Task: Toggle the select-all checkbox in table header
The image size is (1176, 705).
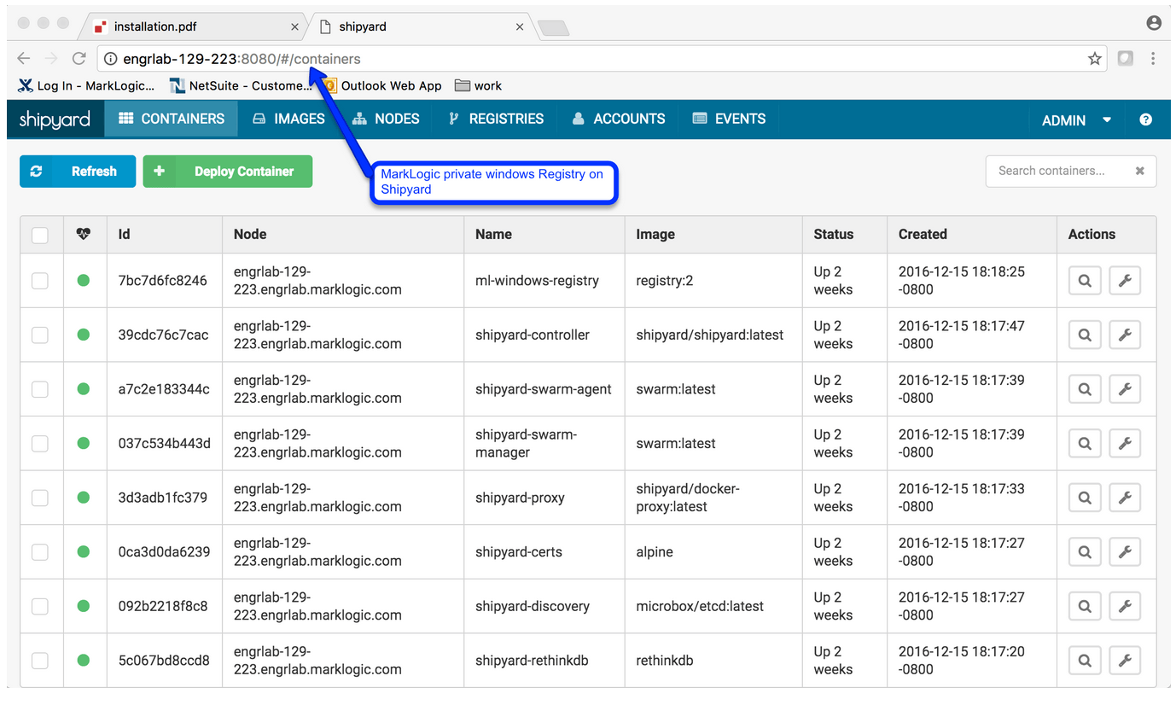Action: pos(40,235)
